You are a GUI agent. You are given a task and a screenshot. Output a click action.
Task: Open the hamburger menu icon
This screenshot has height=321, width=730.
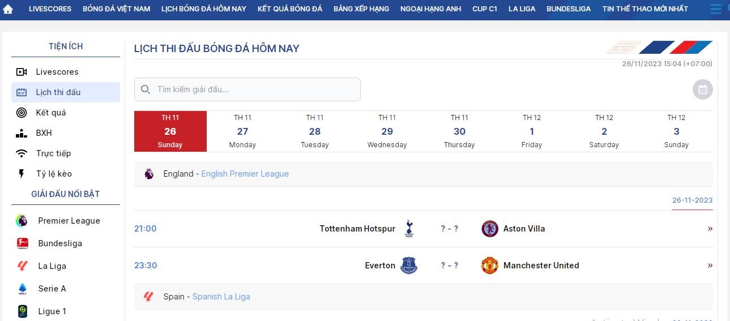click(716, 9)
